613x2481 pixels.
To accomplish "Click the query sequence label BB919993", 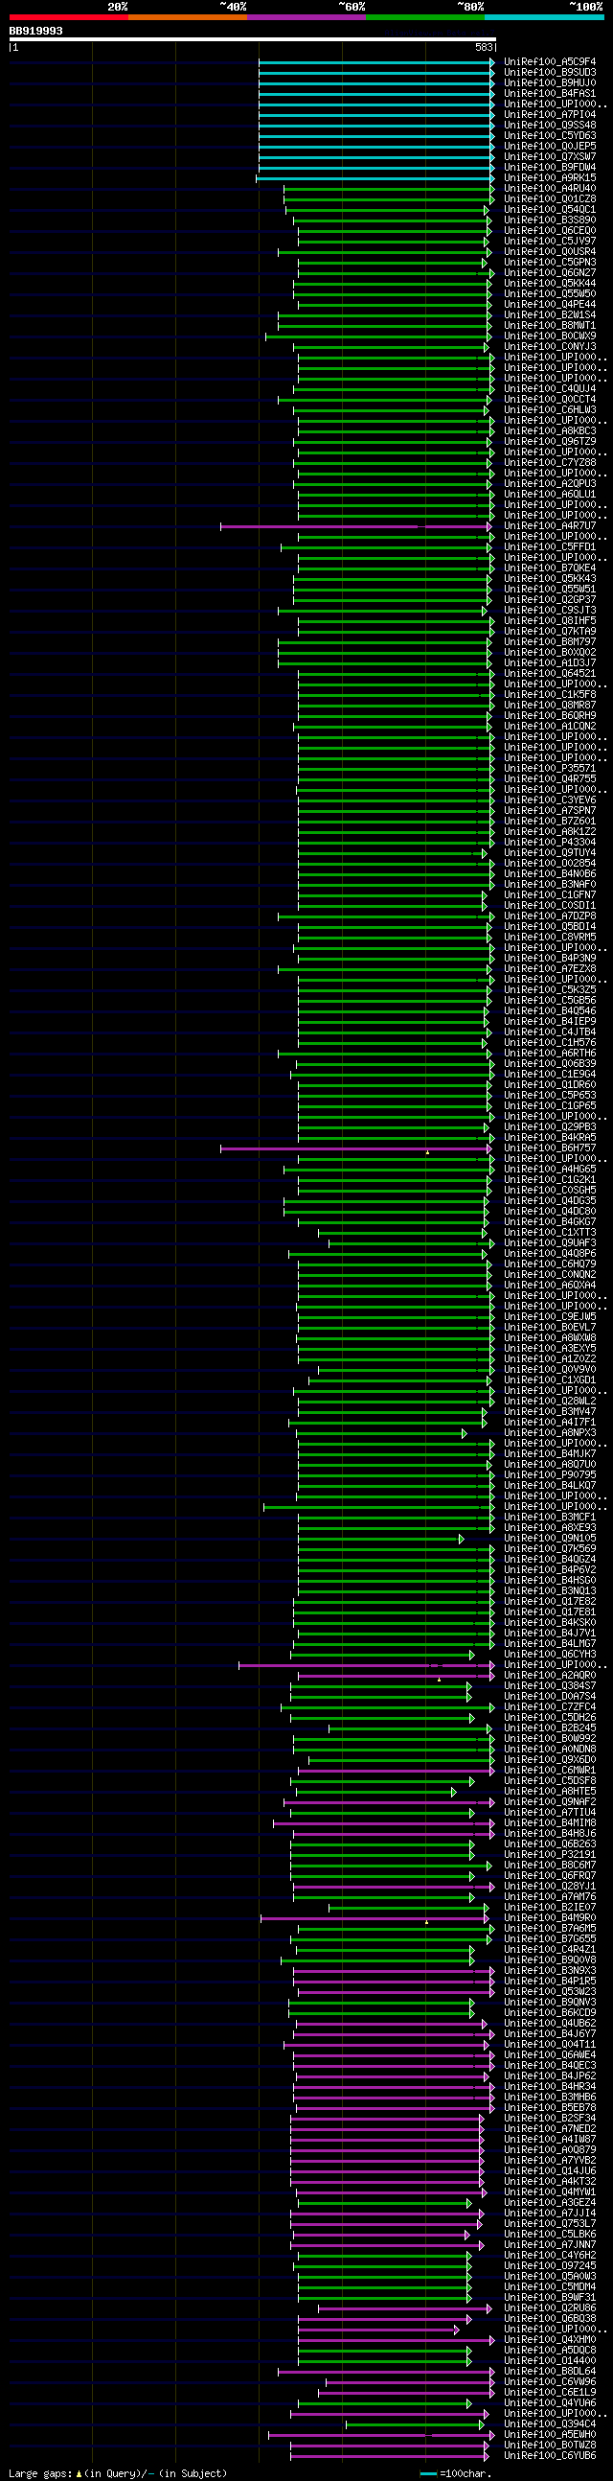I will click(x=35, y=31).
